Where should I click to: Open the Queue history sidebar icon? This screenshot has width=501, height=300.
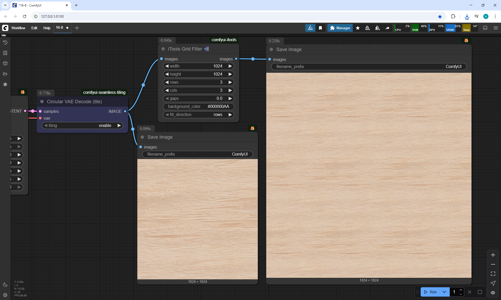5,42
